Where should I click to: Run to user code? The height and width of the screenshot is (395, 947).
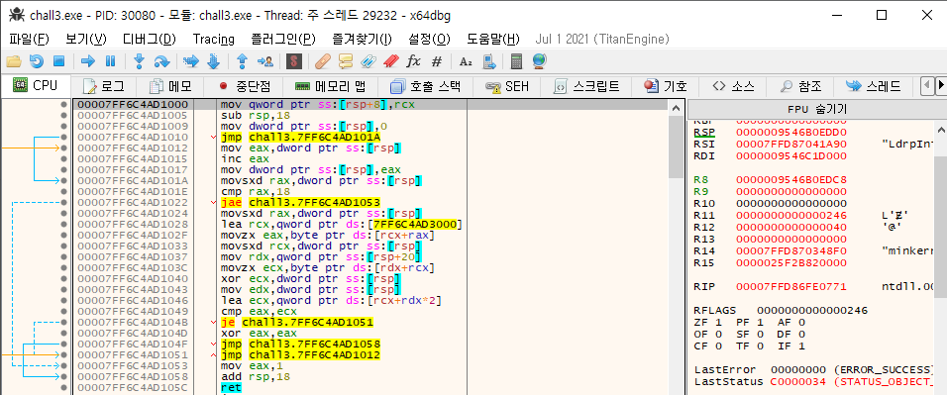click(x=265, y=61)
